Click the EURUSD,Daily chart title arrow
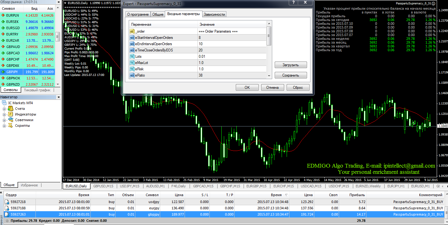448x225 pixels. pyautogui.click(x=65, y=3)
